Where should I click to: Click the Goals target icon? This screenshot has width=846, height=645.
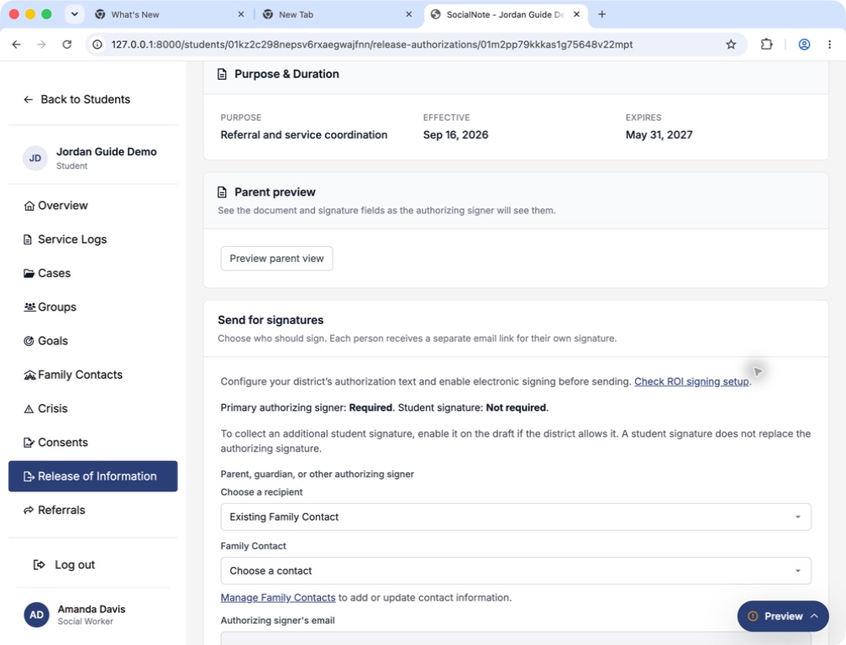click(29, 341)
